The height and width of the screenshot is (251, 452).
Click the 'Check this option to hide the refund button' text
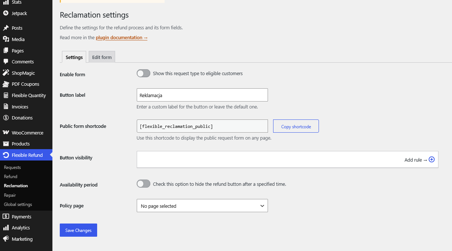(x=219, y=184)
